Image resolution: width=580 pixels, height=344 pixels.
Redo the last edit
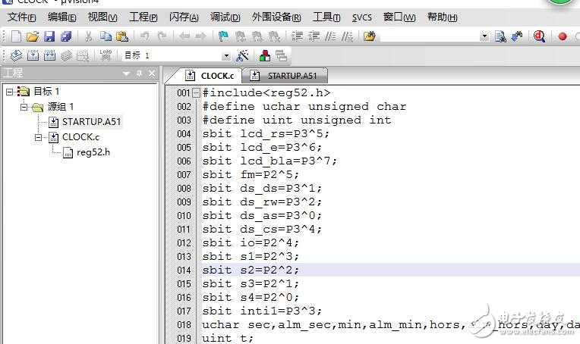[162, 36]
